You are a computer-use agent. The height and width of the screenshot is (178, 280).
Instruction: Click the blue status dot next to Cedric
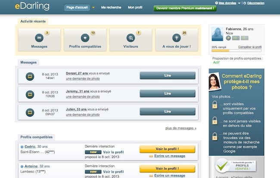tap(22, 147)
